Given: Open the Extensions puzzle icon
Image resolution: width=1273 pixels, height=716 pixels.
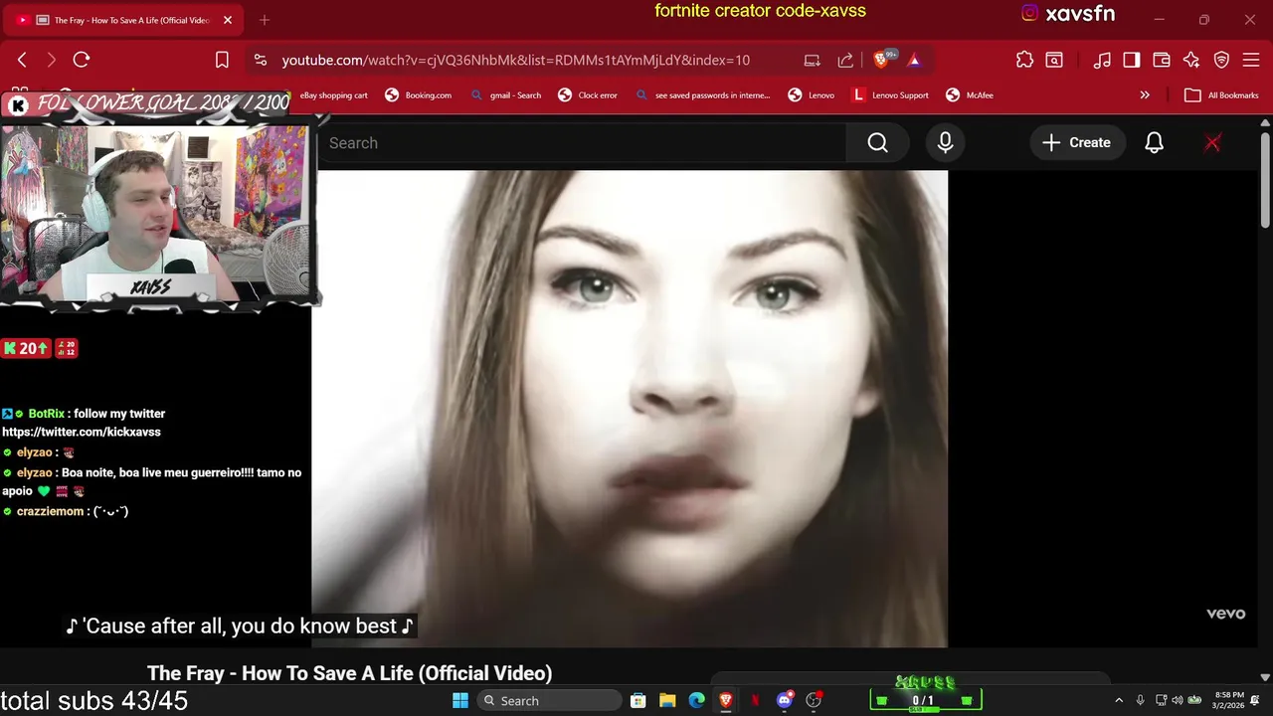Looking at the screenshot, I should coord(1024,60).
